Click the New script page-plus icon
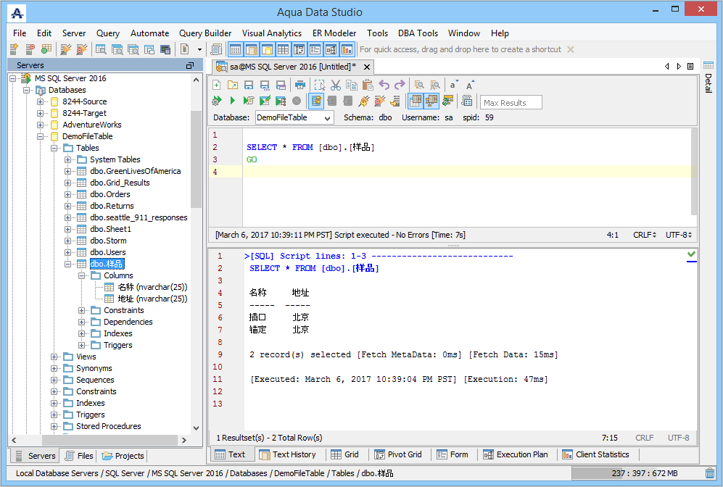The image size is (723, 487). point(216,85)
